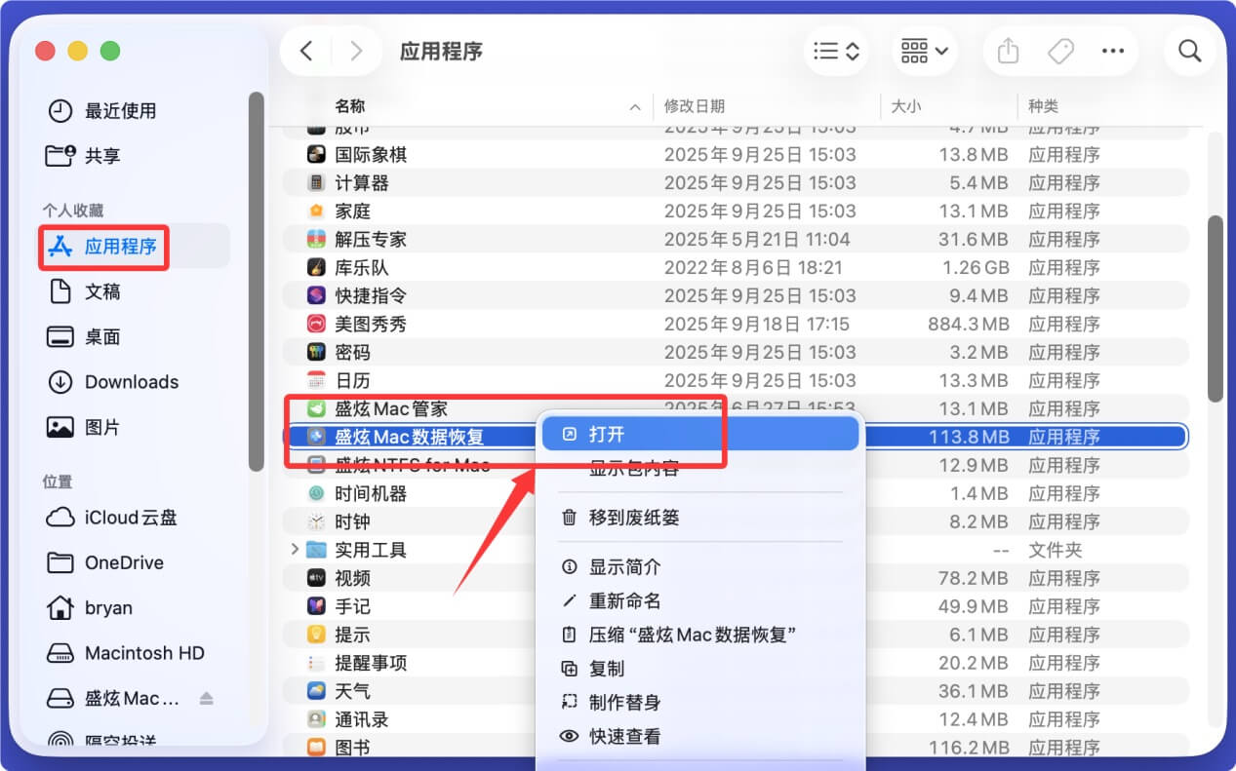Click the 计算器 app icon
The height and width of the screenshot is (771, 1236).
(x=316, y=182)
